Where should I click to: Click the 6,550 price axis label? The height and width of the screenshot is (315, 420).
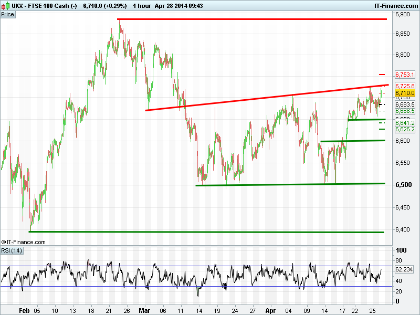point(403,163)
